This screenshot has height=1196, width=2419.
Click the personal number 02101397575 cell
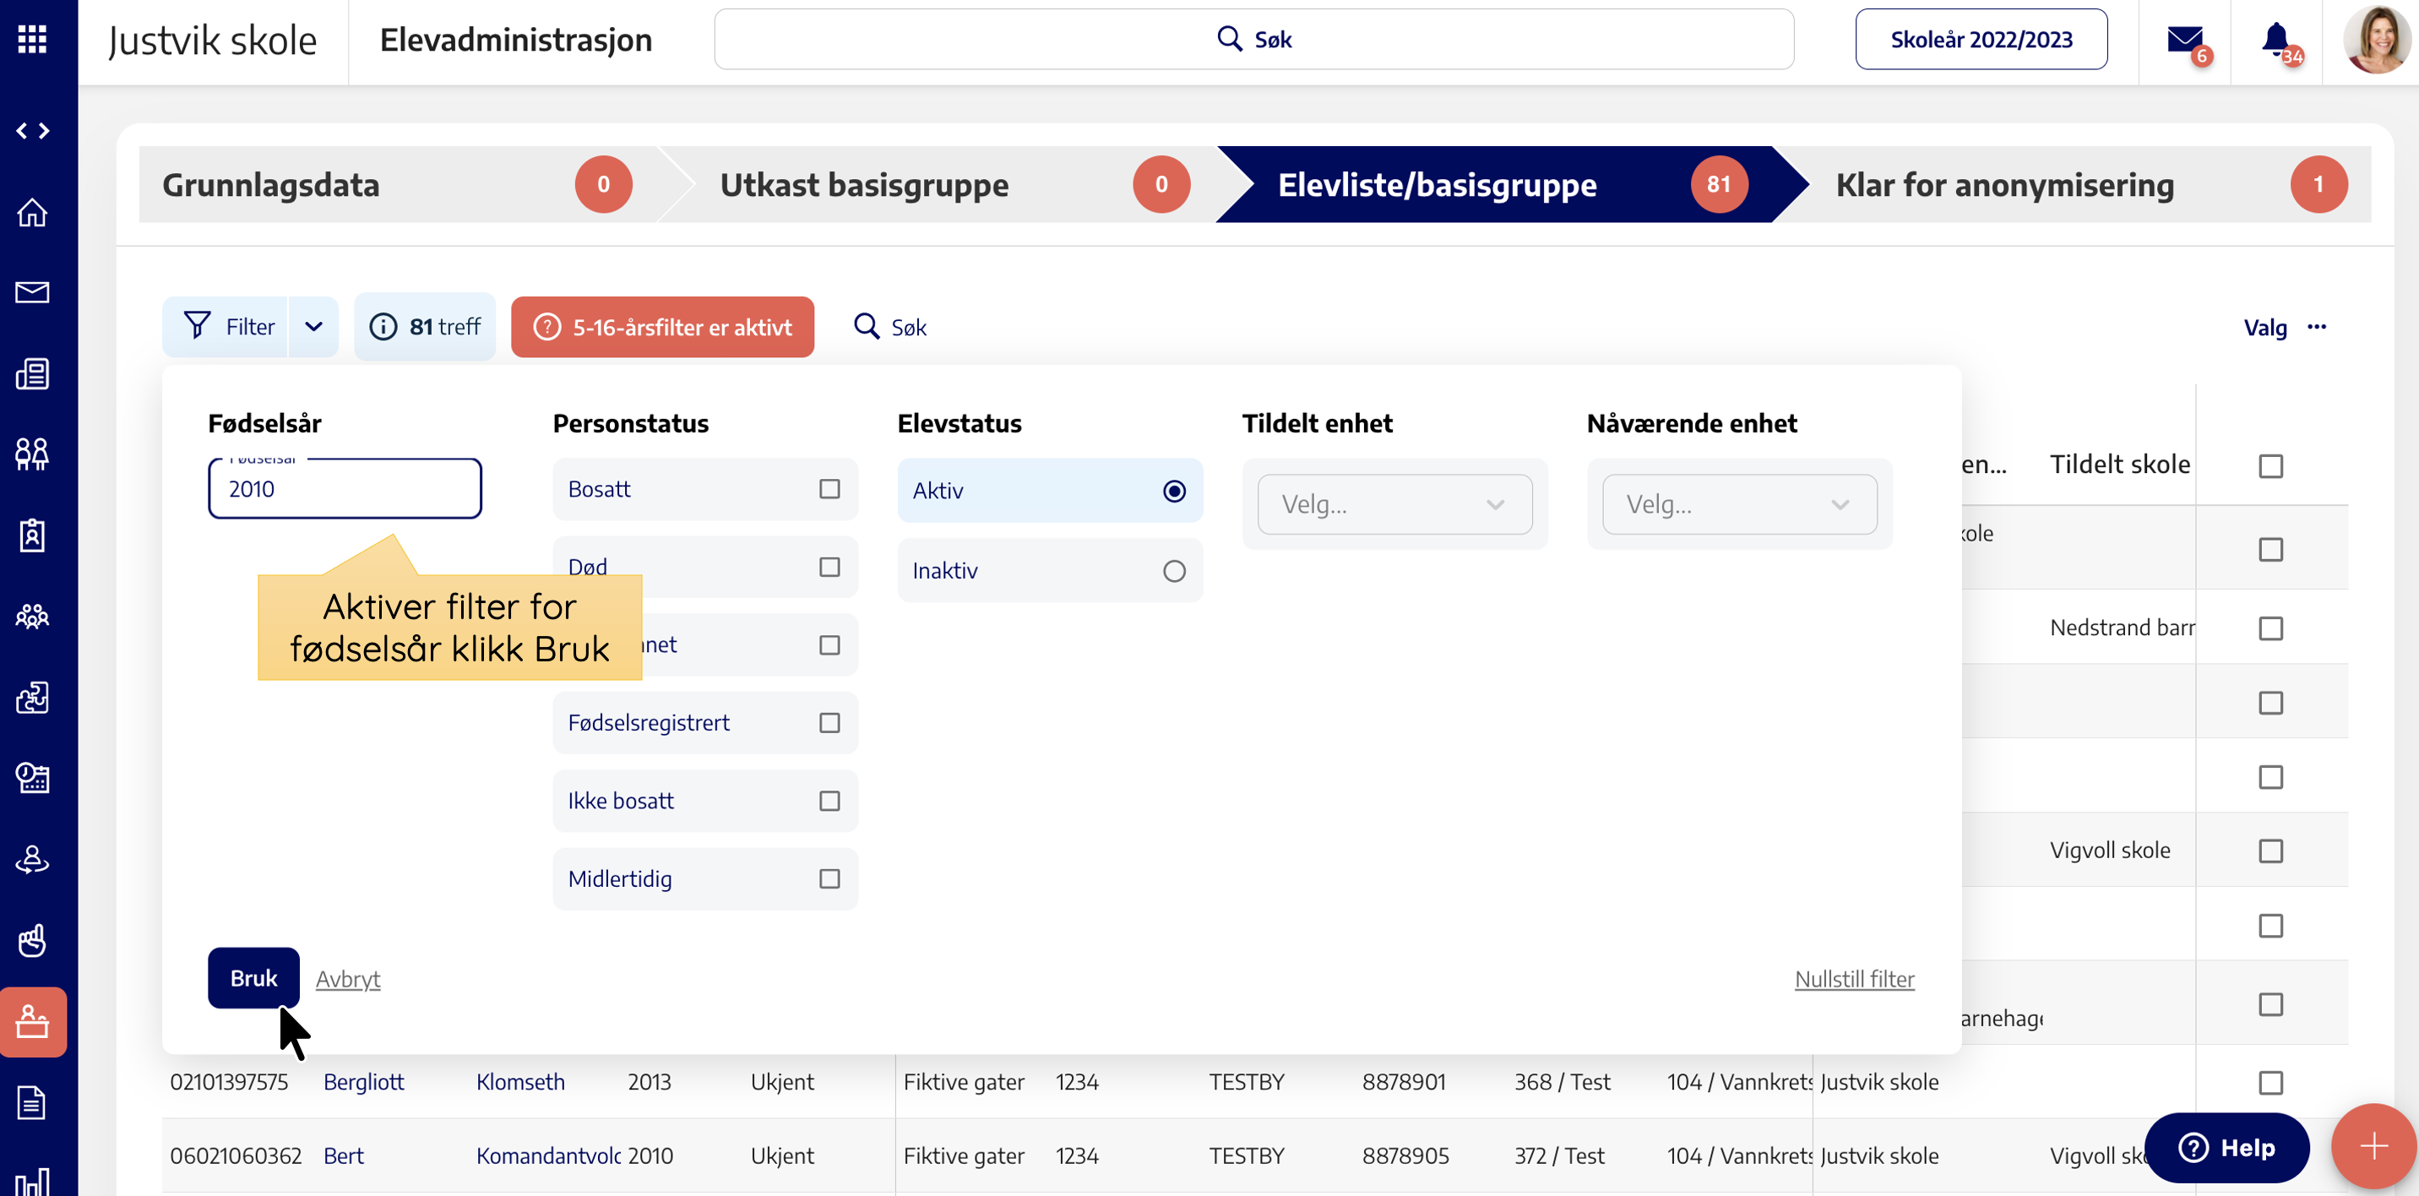click(229, 1083)
